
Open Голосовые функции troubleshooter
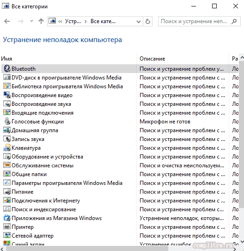(x=37, y=122)
